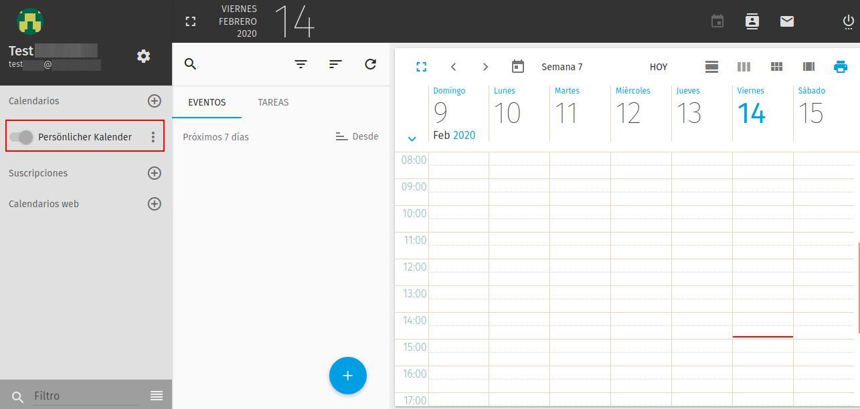Select the Eventos tab
Image resolution: width=860 pixels, height=409 pixels.
[x=207, y=102]
